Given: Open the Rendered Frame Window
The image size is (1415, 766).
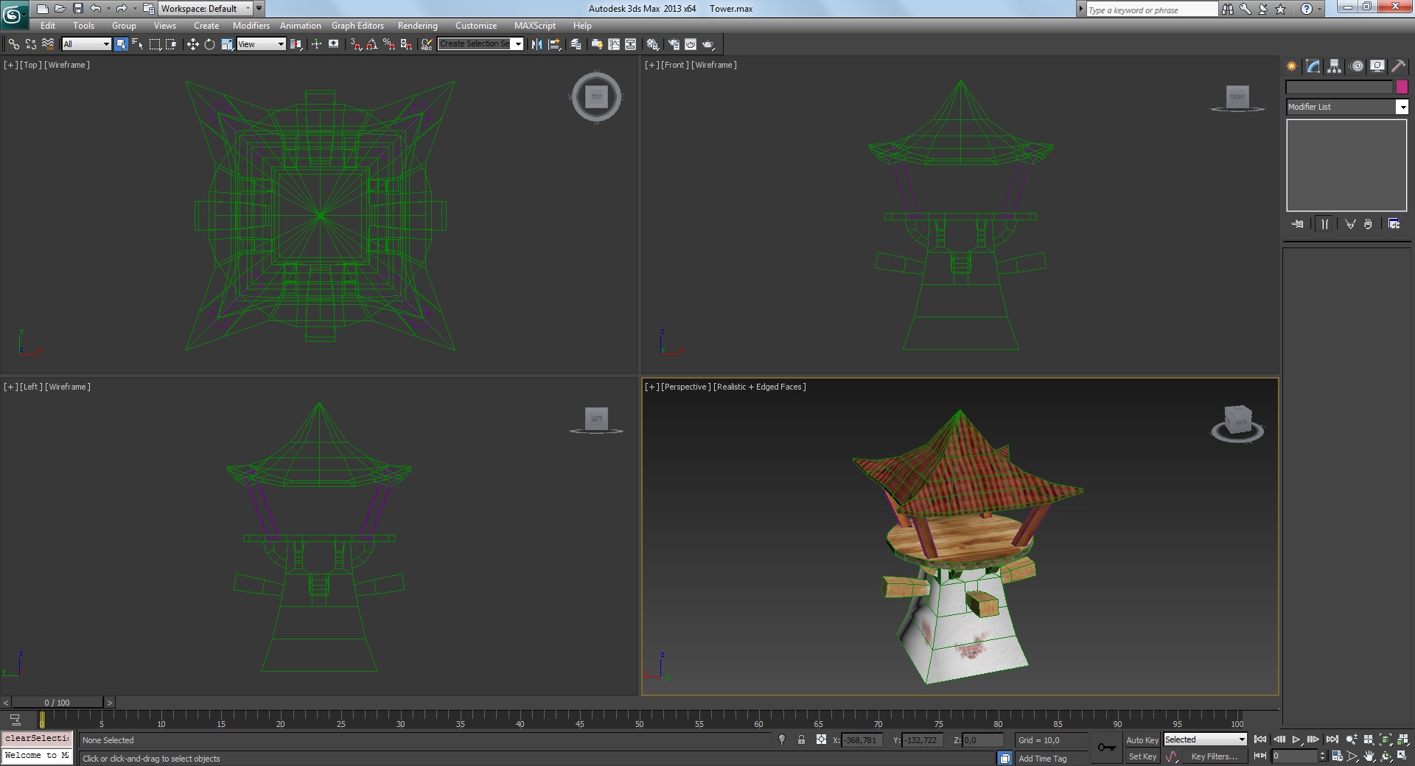Looking at the screenshot, I should [691, 44].
